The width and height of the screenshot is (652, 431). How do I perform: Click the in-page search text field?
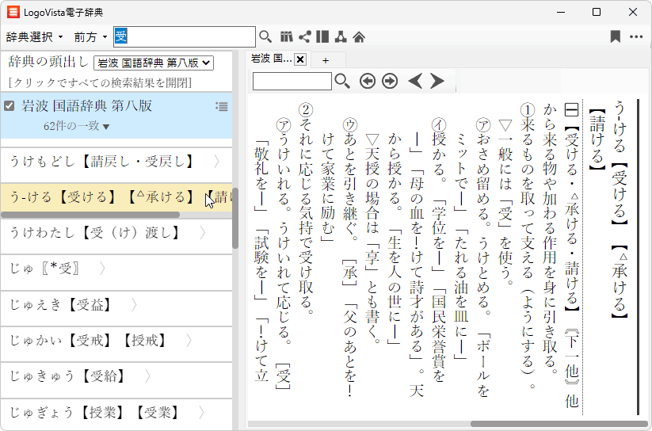click(292, 81)
